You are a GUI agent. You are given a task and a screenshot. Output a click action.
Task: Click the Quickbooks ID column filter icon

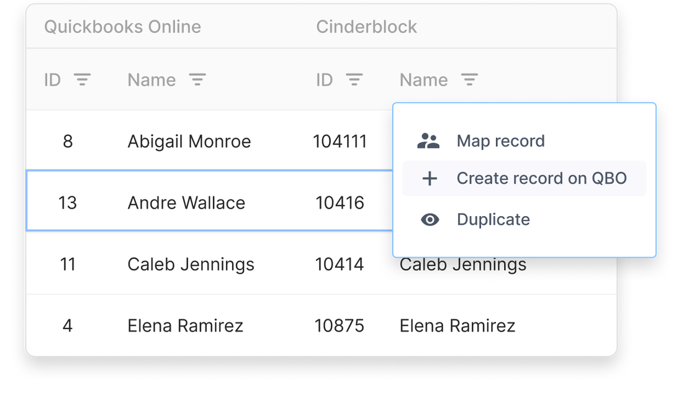click(83, 79)
